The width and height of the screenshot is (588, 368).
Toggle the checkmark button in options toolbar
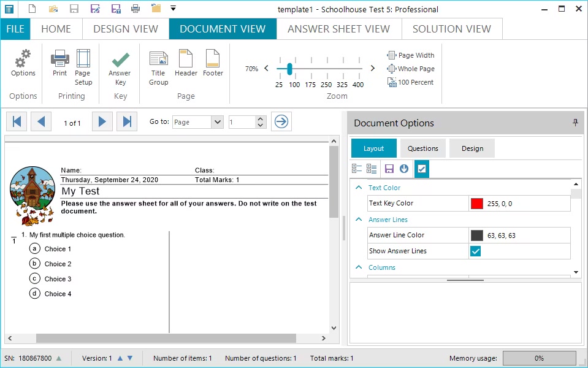coord(421,169)
